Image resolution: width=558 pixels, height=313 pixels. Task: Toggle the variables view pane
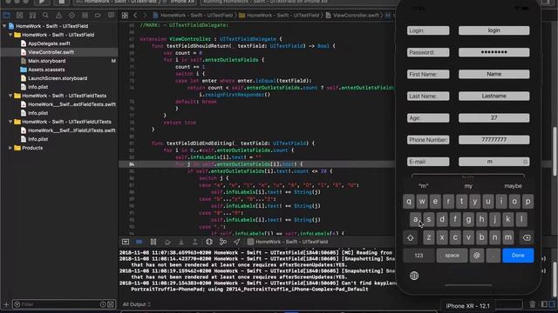click(x=544, y=304)
